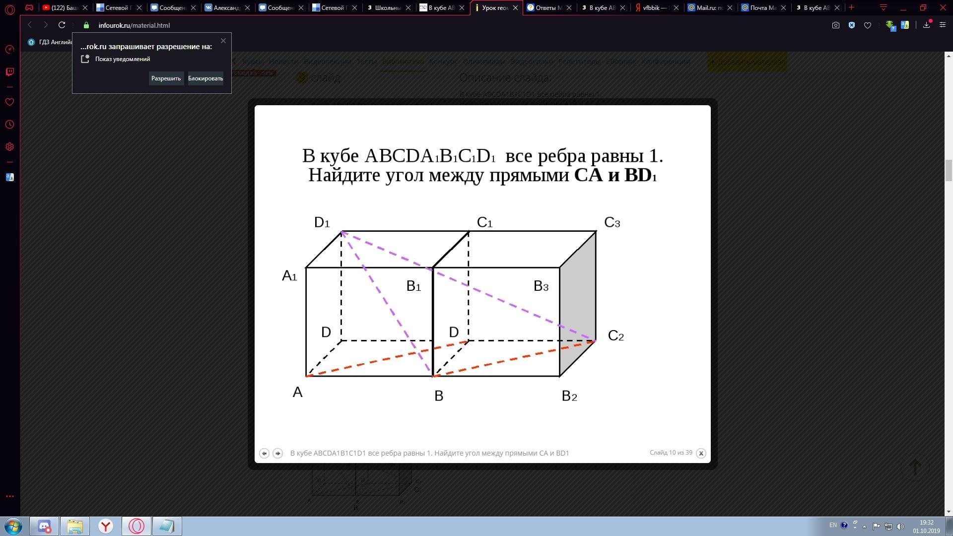The width and height of the screenshot is (953, 536).
Task: Open Twitch panel in Opera sidebar
Action: click(9, 72)
